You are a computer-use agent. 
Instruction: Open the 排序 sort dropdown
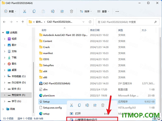tap(86, 11)
